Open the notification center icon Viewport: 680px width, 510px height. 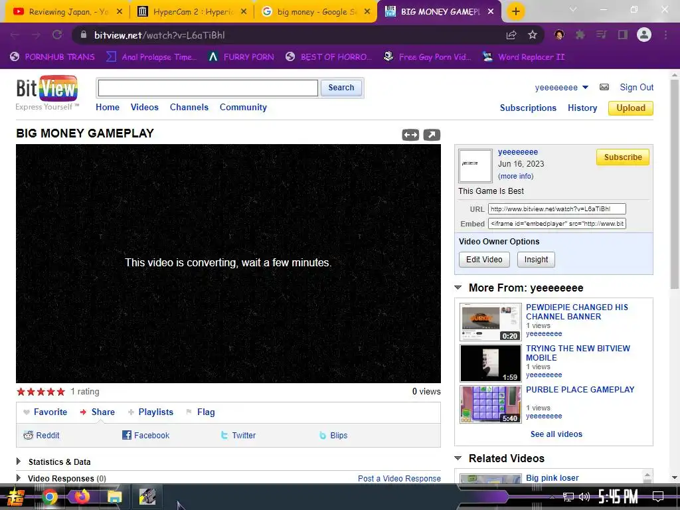coord(658,496)
